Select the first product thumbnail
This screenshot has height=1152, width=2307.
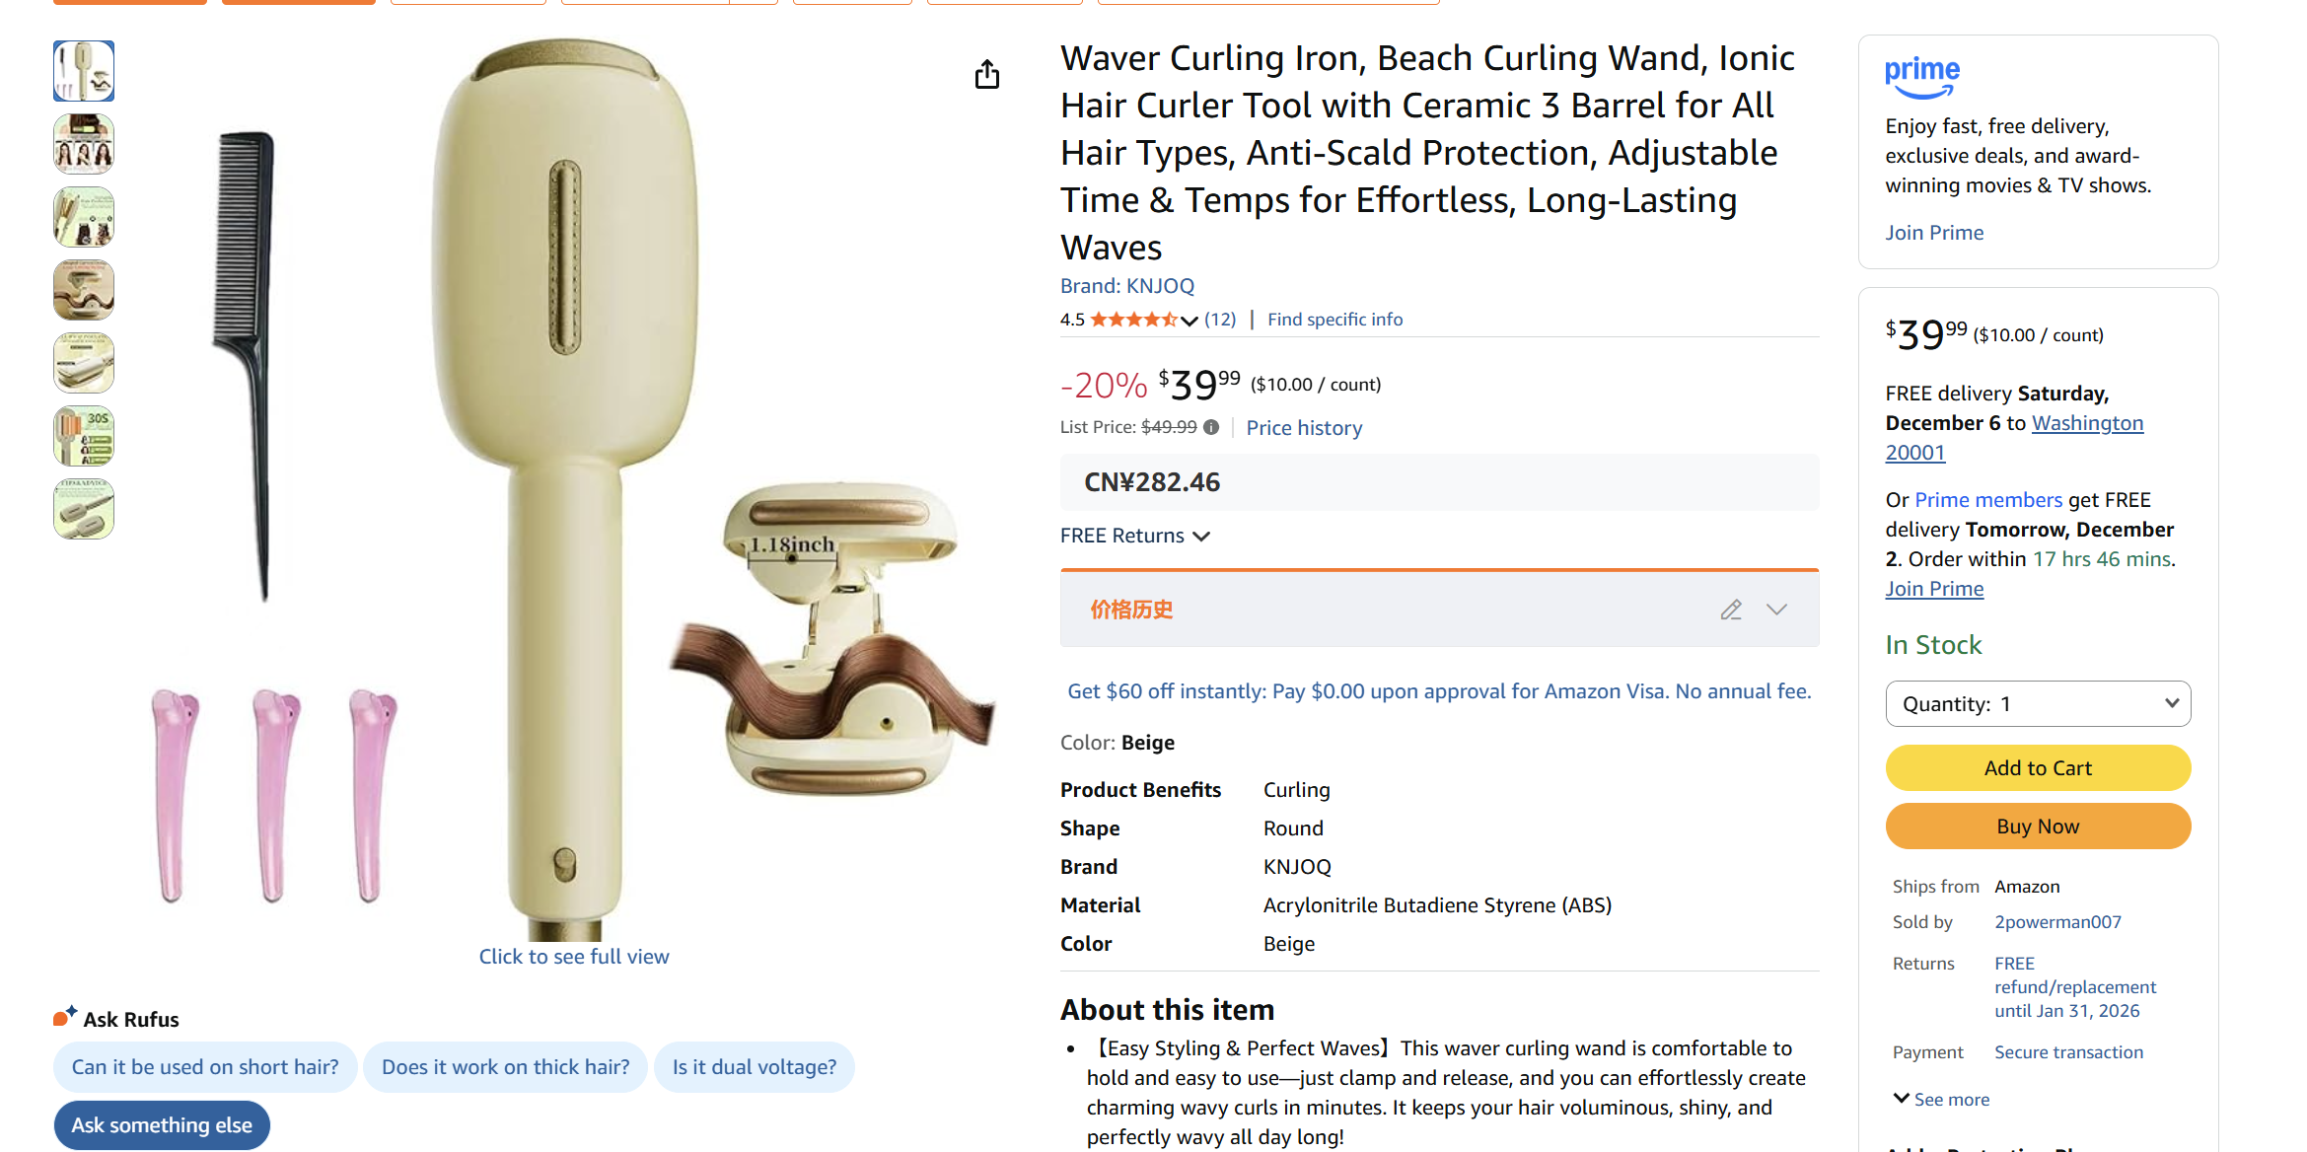click(84, 71)
